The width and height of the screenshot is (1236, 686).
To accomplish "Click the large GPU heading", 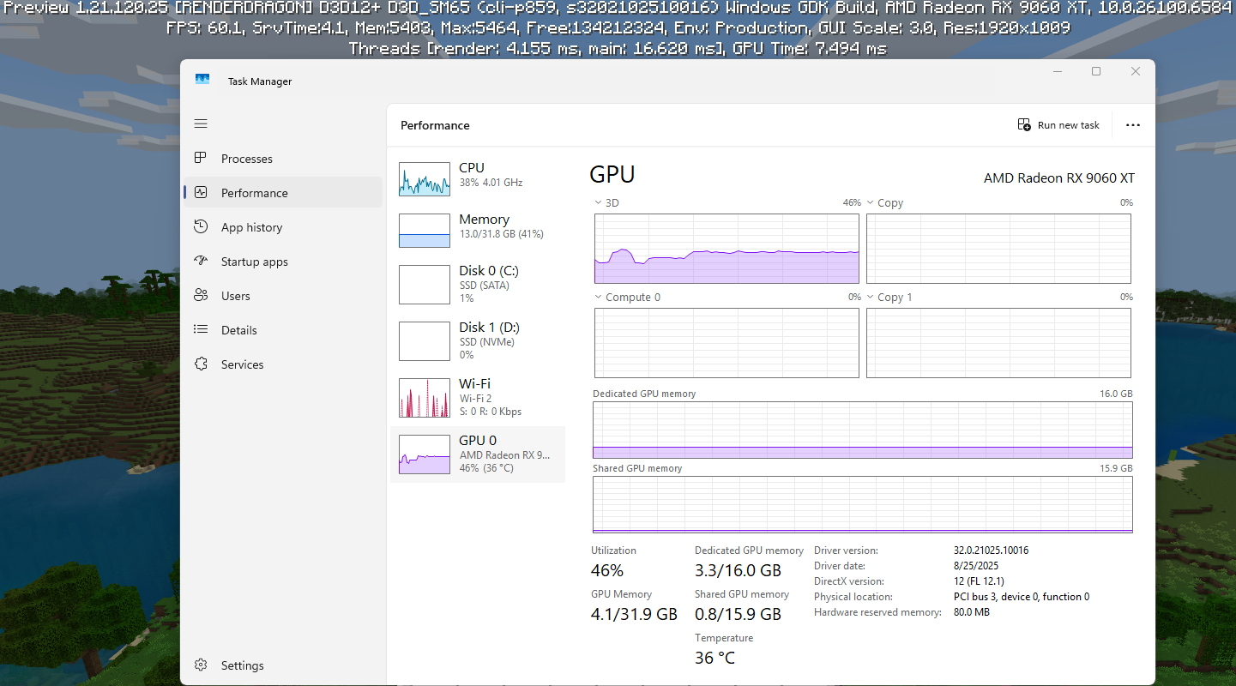I will coord(612,175).
